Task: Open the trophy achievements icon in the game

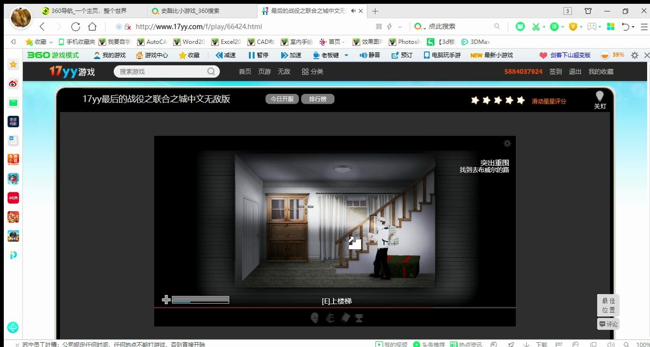Action: tap(359, 318)
